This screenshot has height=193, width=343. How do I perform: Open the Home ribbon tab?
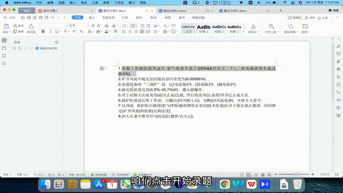point(77,18)
